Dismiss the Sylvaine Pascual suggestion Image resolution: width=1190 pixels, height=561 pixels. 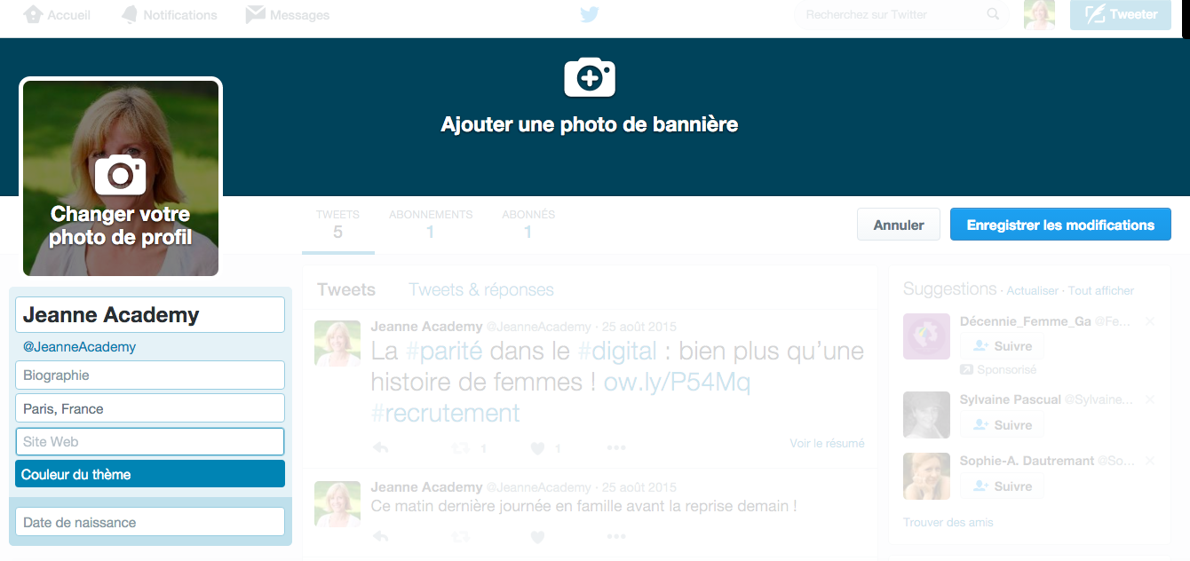[x=1150, y=400]
